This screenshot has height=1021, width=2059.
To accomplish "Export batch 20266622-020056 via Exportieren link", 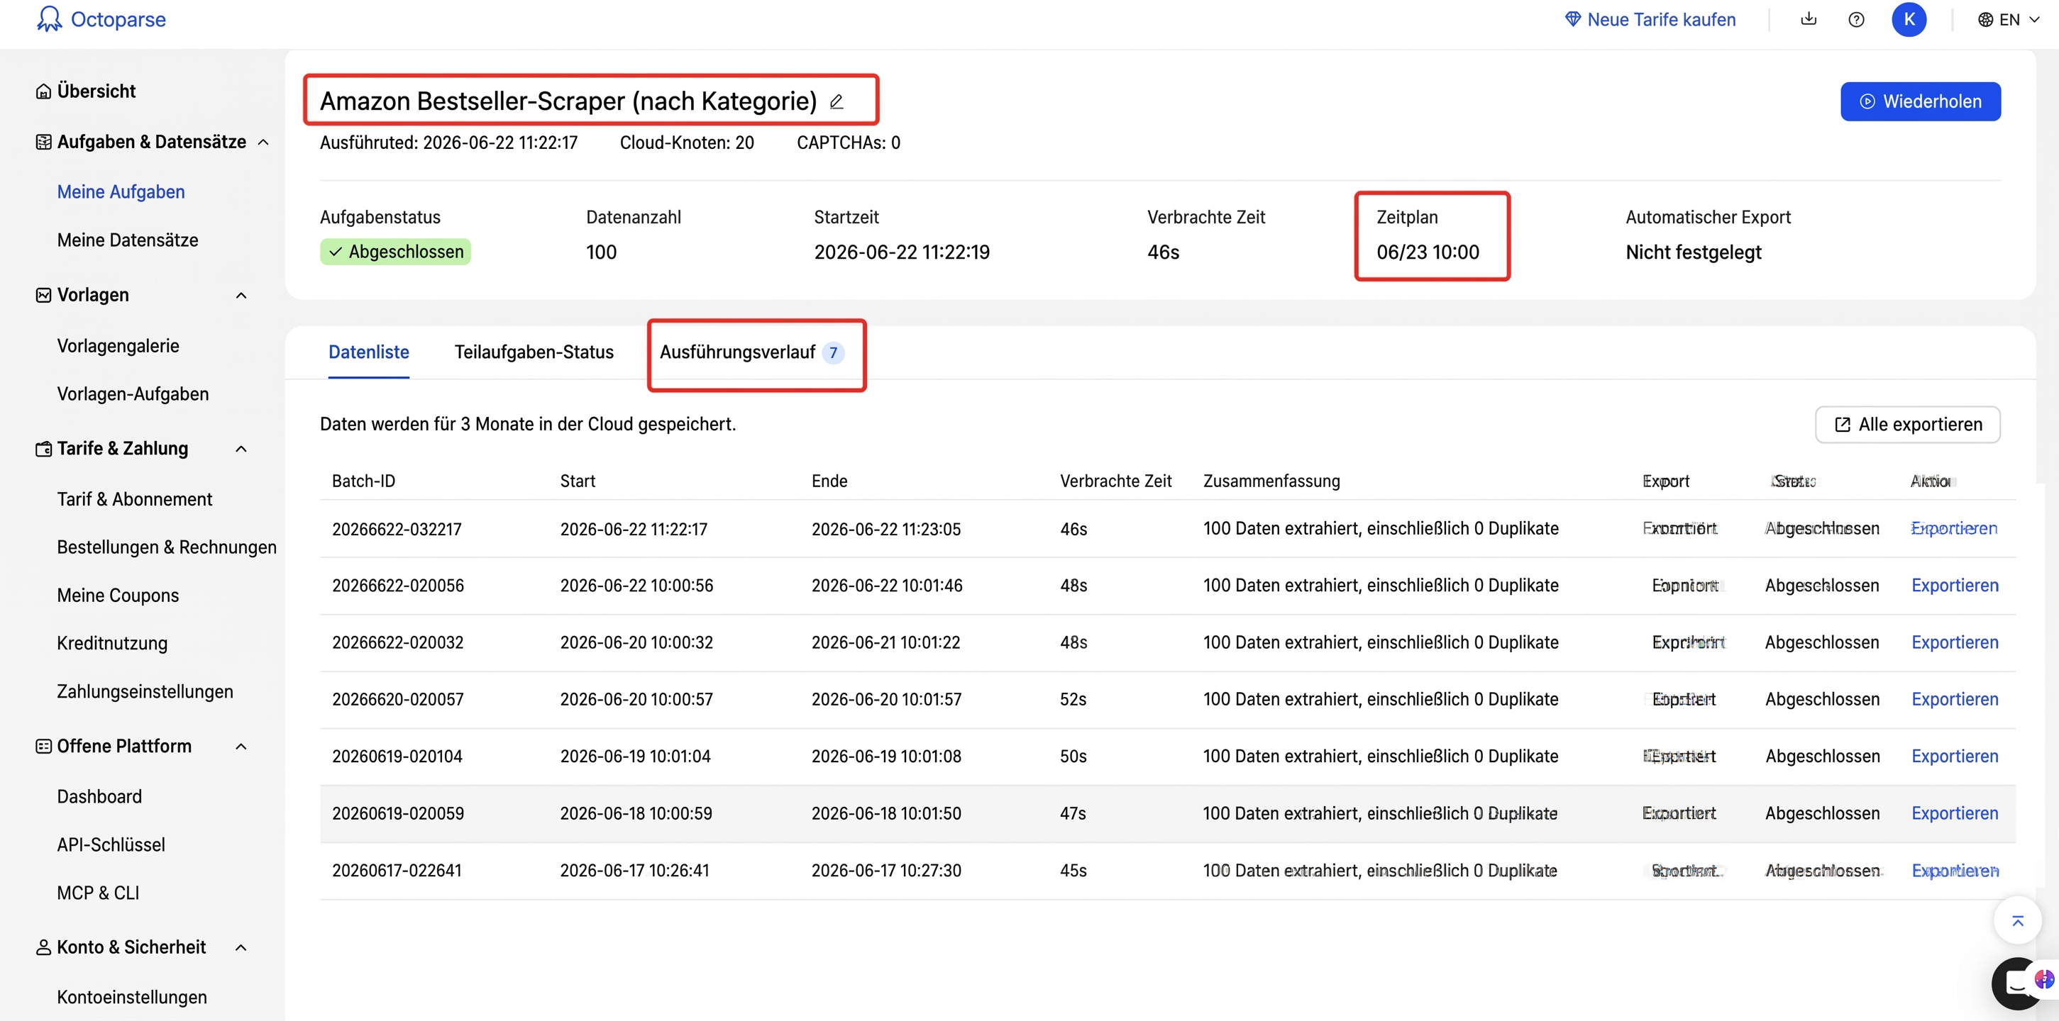I will (1954, 585).
